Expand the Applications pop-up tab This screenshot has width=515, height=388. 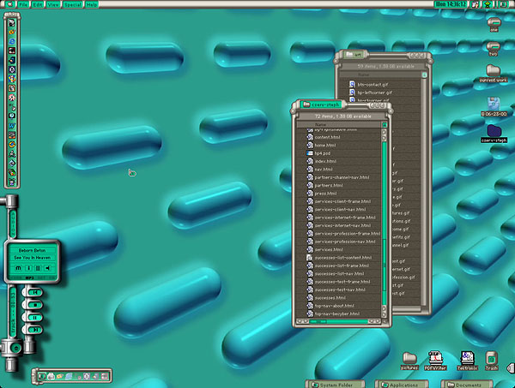pyautogui.click(x=403, y=384)
